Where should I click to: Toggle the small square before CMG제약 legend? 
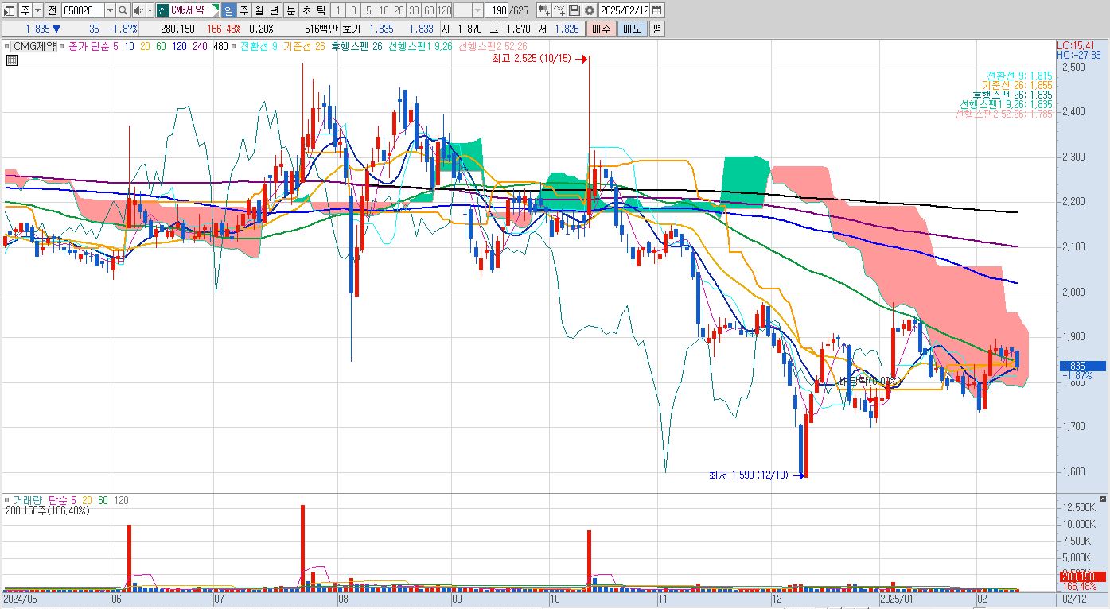[7, 46]
